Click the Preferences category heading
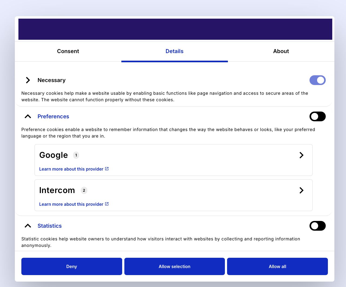The image size is (346, 287). pyautogui.click(x=53, y=116)
